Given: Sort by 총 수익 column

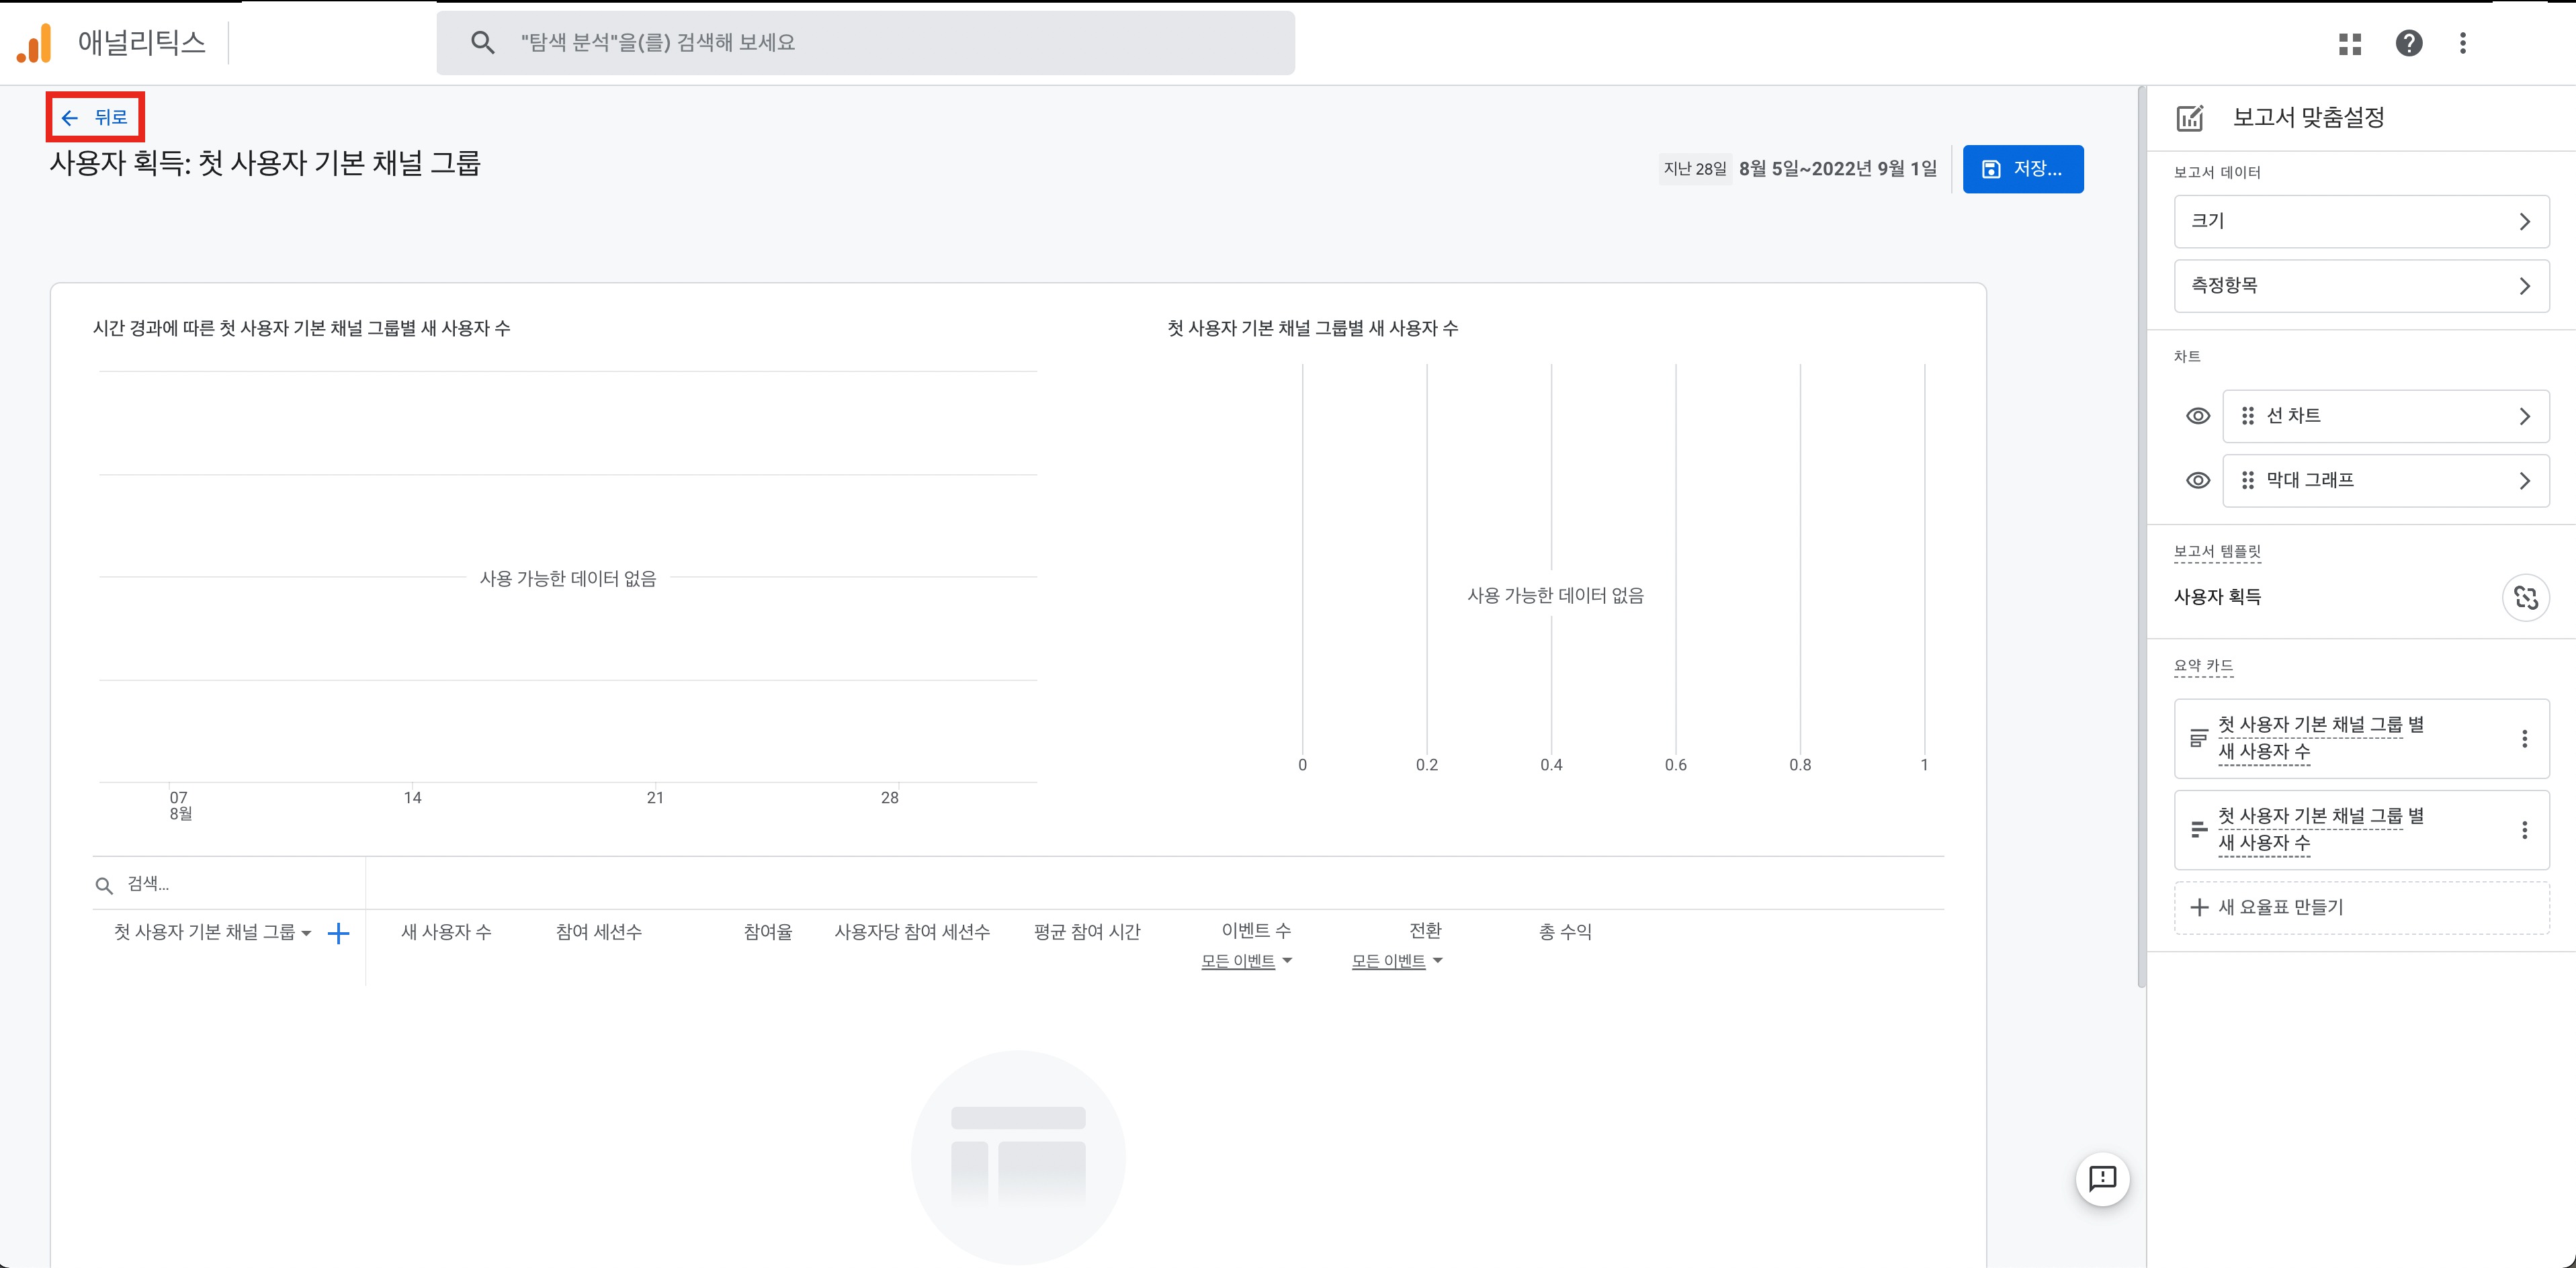Looking at the screenshot, I should pyautogui.click(x=1565, y=932).
